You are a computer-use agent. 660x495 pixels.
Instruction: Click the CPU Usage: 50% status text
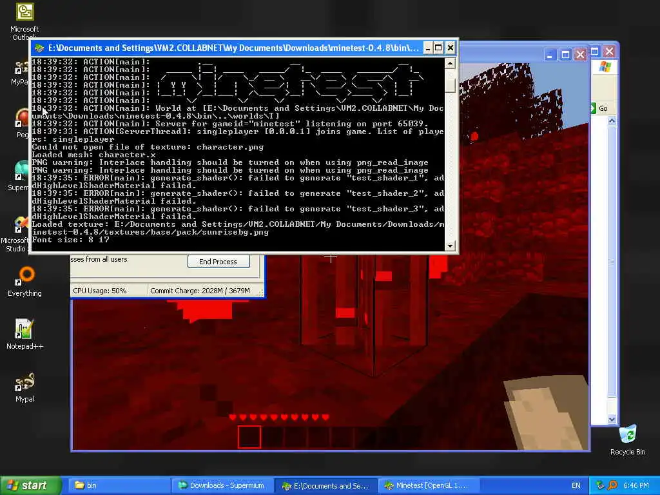(100, 291)
